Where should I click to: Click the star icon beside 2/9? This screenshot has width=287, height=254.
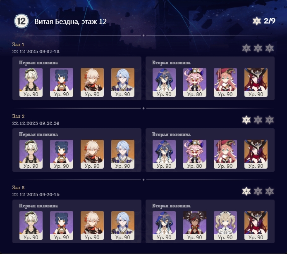[x=257, y=21]
